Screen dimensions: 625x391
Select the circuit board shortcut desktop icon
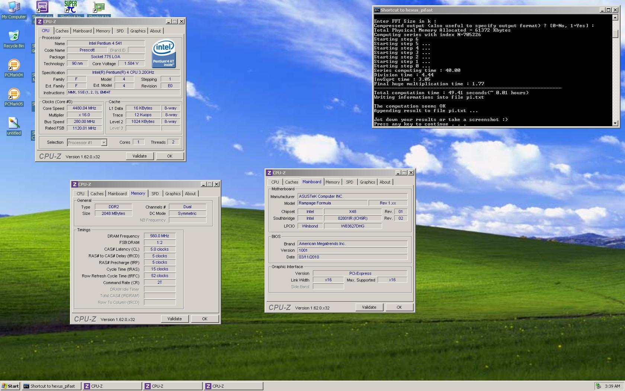(x=99, y=7)
